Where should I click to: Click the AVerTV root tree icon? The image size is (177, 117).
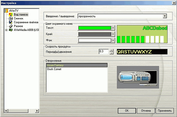click(x=6, y=11)
